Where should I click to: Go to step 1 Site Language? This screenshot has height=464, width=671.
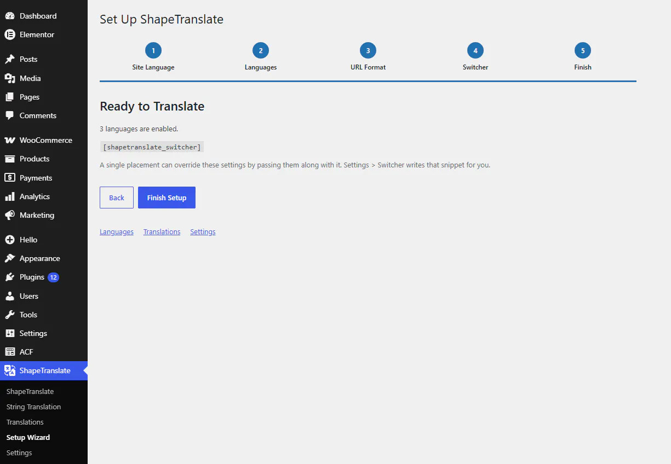click(x=153, y=57)
